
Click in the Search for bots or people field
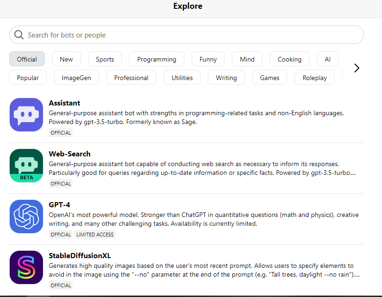(187, 35)
